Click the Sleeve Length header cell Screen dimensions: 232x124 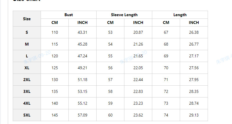[x=124, y=15]
